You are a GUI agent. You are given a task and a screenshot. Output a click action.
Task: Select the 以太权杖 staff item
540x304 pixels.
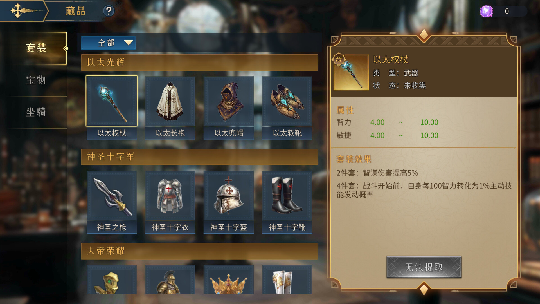click(112, 108)
